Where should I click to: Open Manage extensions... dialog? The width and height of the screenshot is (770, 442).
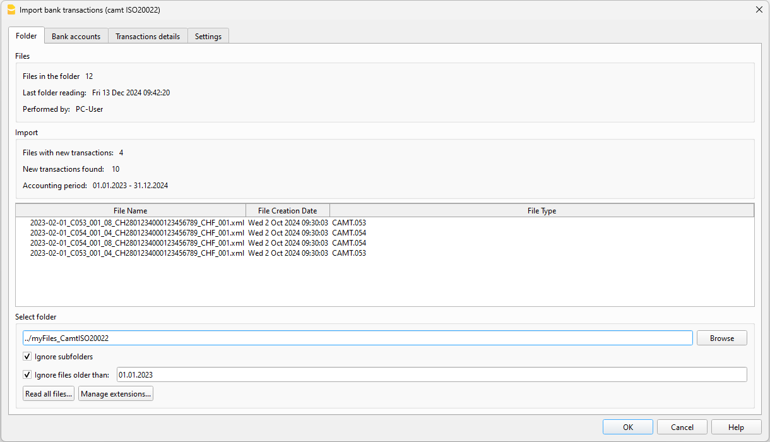[x=115, y=394]
